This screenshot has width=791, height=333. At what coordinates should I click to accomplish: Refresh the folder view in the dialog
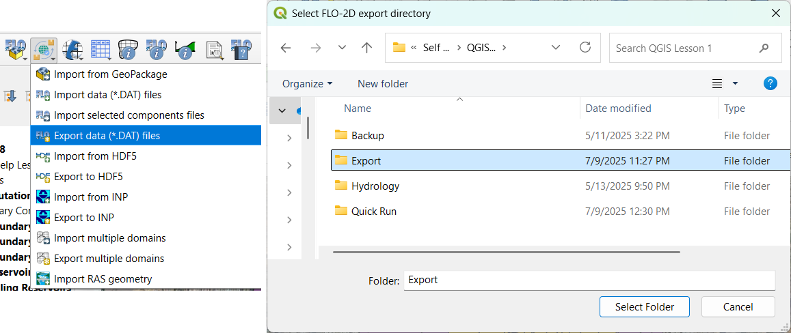point(585,48)
